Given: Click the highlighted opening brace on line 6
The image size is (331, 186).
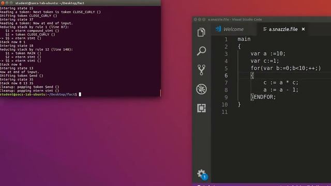Looking at the screenshot, I should (252, 75).
